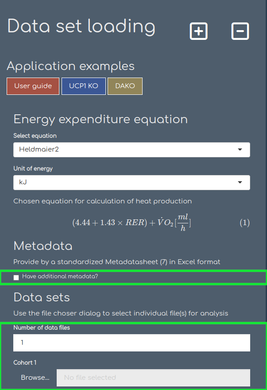Click the arrow on the Heldmaier2 dropdown

pos(240,149)
